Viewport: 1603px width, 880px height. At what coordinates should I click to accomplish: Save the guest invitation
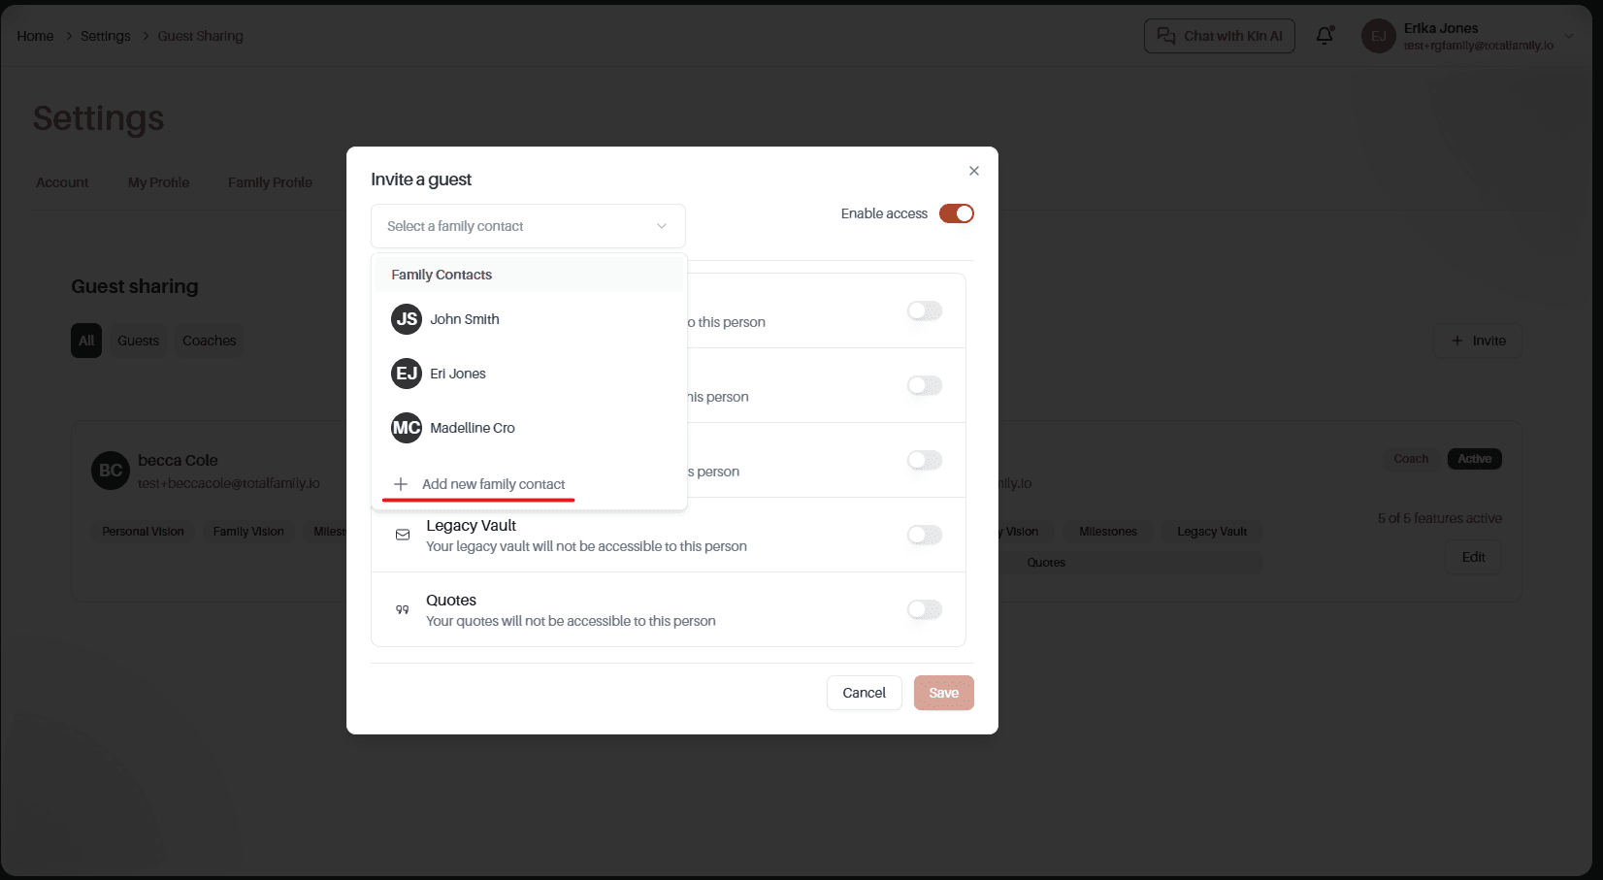tap(943, 693)
